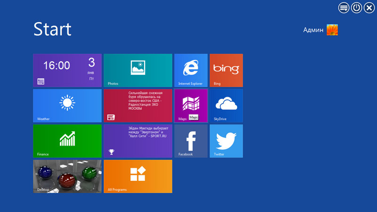This screenshot has width=377, height=212.
Task: Click the flower user avatar picture
Action: (332, 30)
